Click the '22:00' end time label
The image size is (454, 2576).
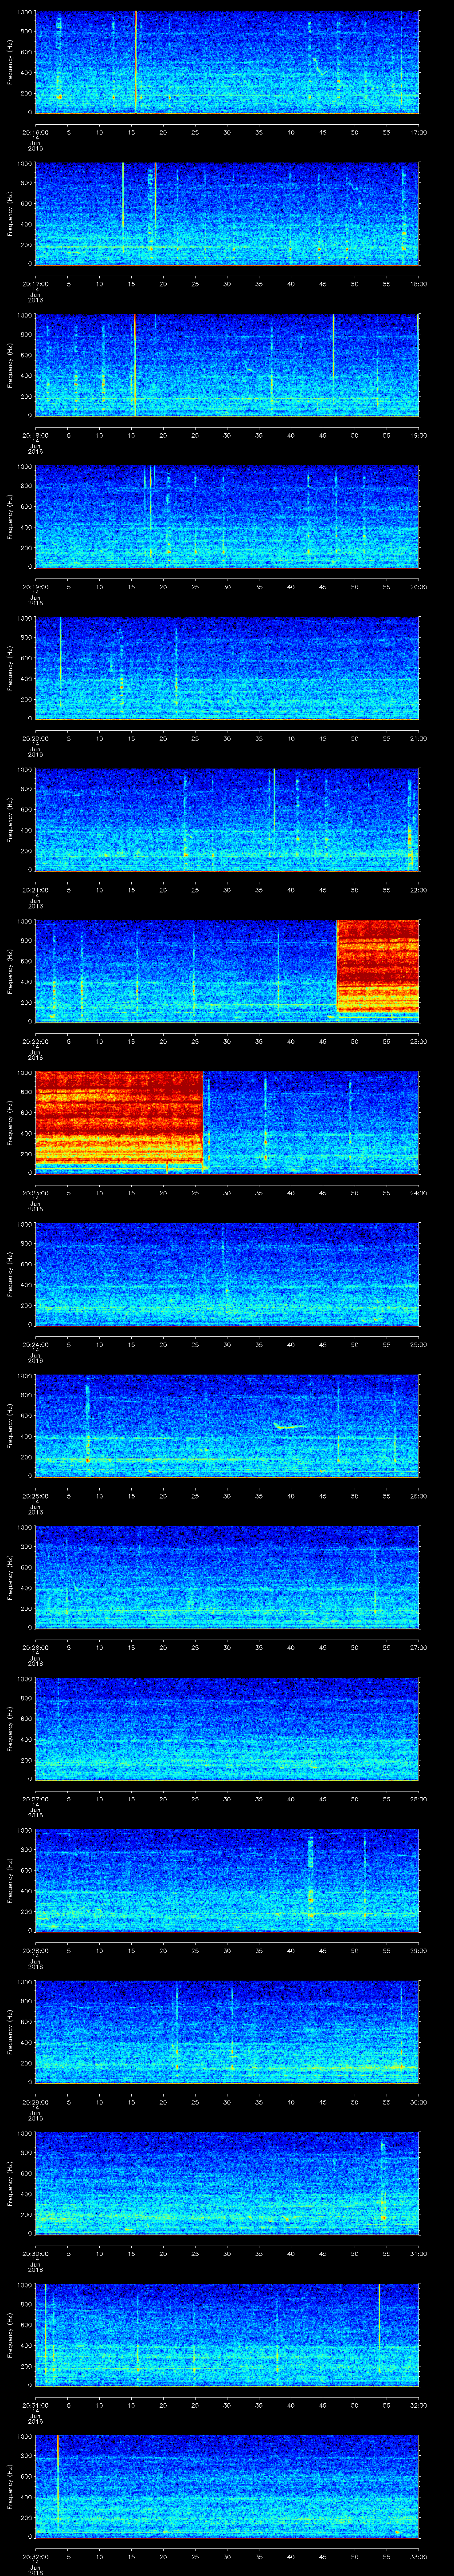(418, 890)
